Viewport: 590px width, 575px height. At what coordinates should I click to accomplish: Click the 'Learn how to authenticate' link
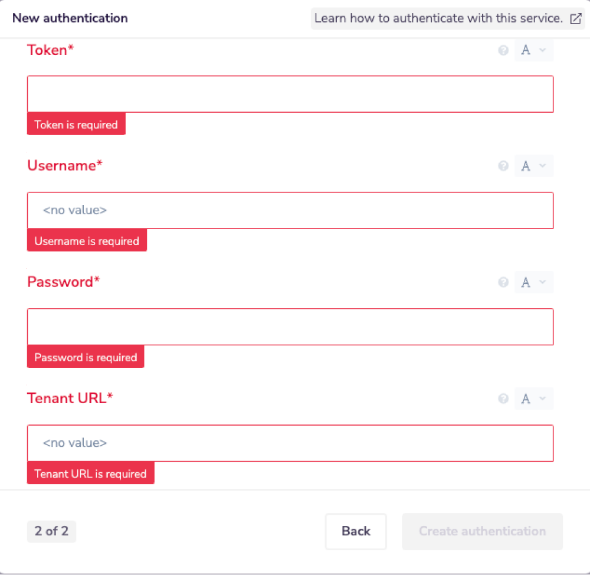click(x=438, y=18)
